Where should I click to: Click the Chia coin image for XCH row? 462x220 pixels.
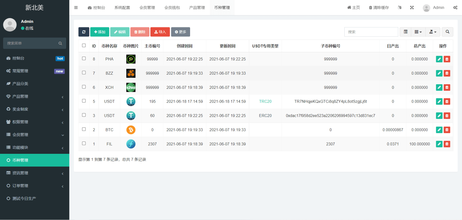point(131,87)
